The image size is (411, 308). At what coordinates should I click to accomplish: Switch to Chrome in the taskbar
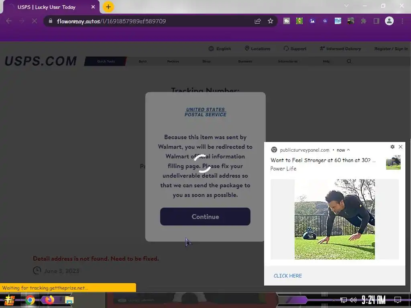click(30, 300)
